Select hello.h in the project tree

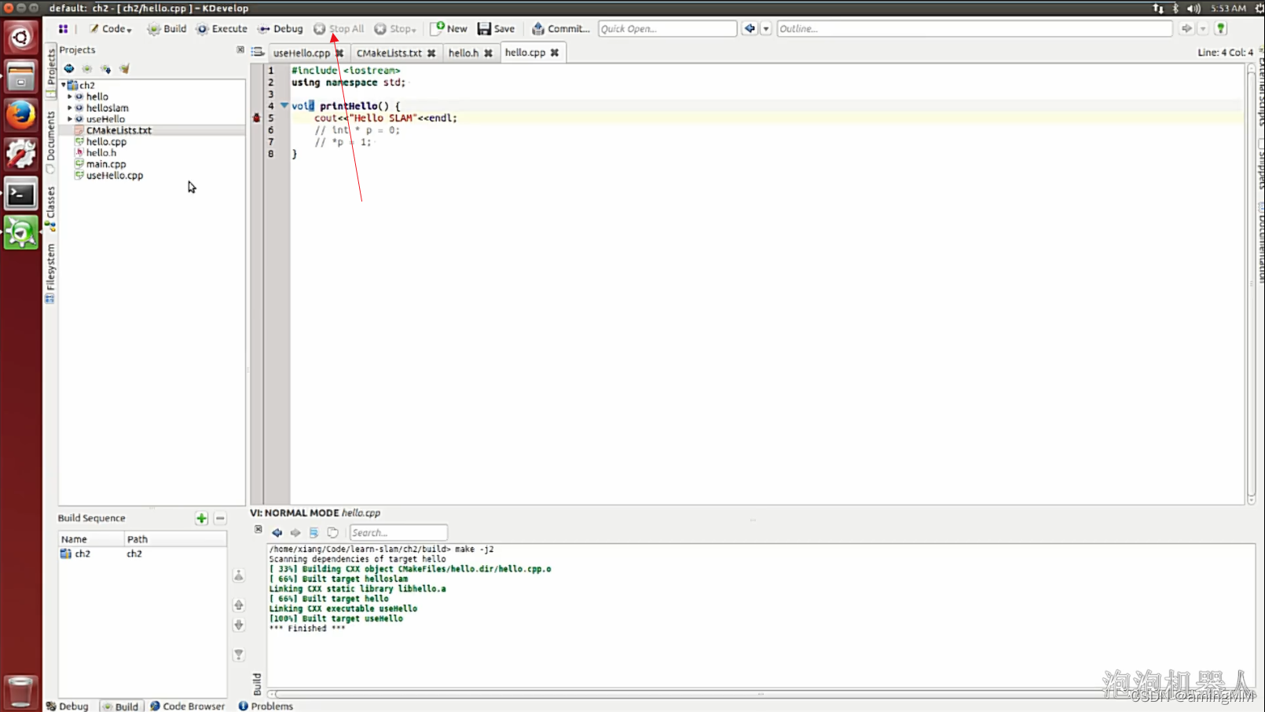point(101,152)
